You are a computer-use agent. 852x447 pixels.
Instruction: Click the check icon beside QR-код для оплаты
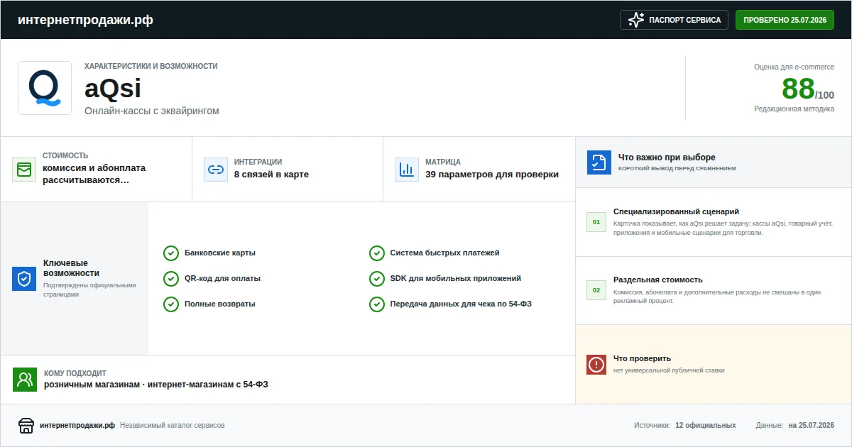click(171, 279)
